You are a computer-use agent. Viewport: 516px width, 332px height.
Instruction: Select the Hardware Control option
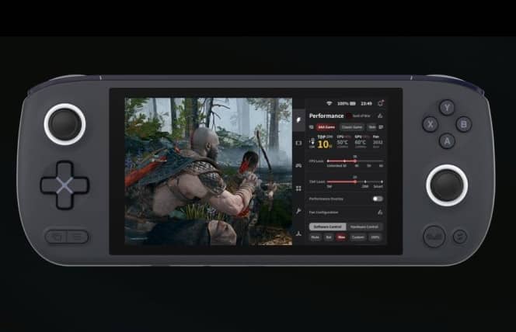coord(362,227)
